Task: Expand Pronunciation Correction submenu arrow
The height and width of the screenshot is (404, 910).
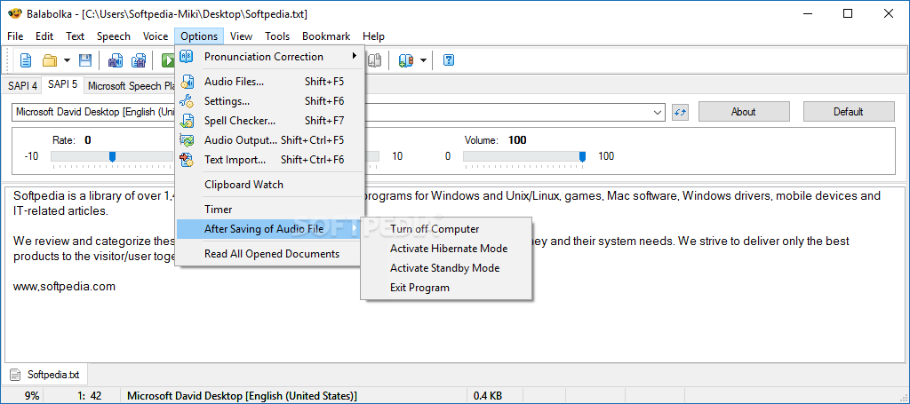Action: pyautogui.click(x=355, y=57)
